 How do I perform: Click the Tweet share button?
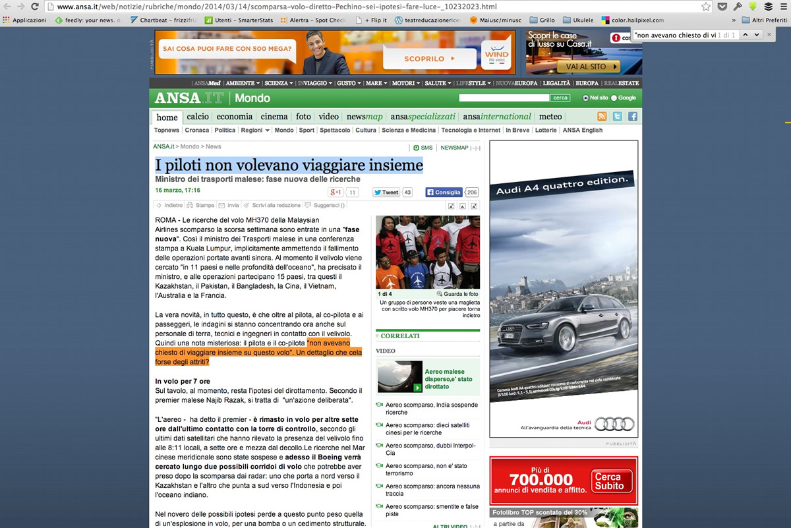386,192
